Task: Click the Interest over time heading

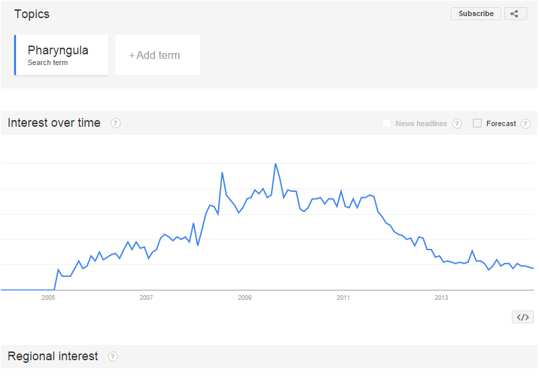Action: (54, 123)
